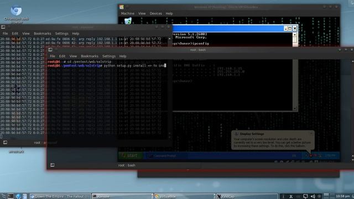The height and width of the screenshot is (199, 354).
Task: Close the XP command prompt window
Action: [x=295, y=28]
